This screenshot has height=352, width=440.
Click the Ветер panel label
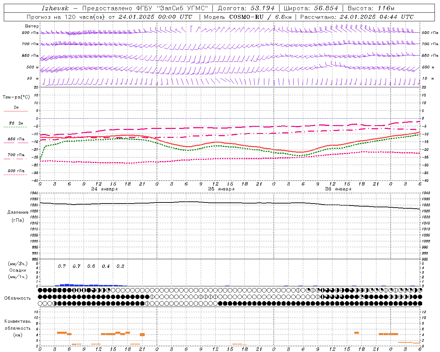click(32, 26)
